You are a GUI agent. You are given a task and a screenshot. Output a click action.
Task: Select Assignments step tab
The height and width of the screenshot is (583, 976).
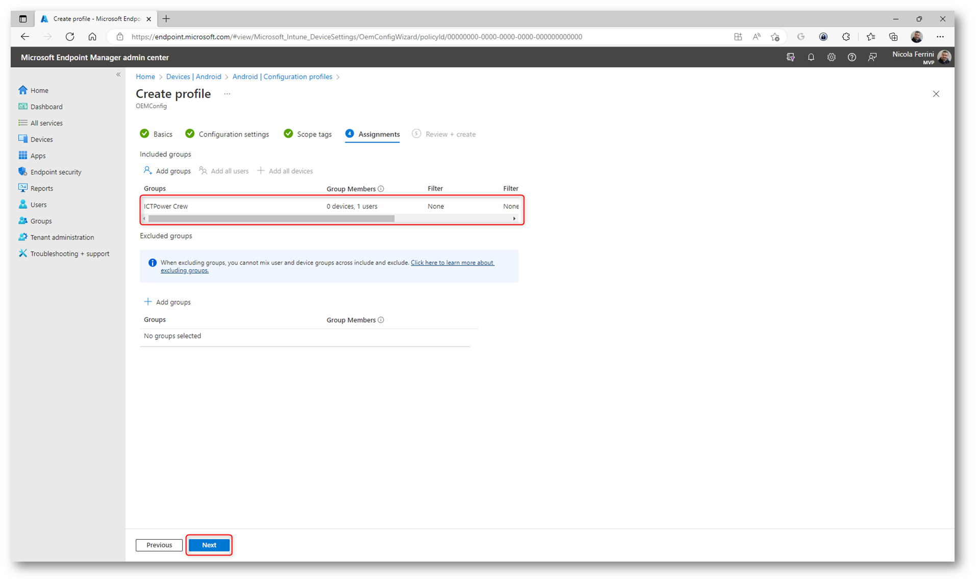click(x=372, y=134)
